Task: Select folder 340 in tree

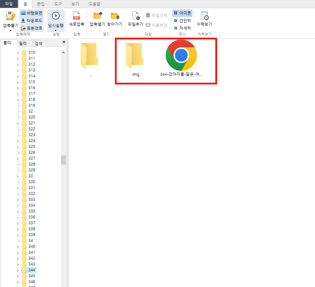Action: coord(32,247)
